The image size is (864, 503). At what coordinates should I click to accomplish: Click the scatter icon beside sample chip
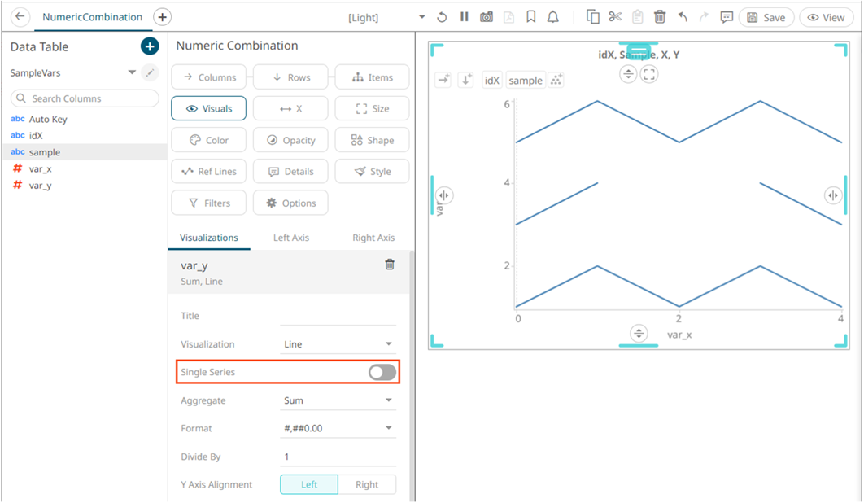coord(556,80)
